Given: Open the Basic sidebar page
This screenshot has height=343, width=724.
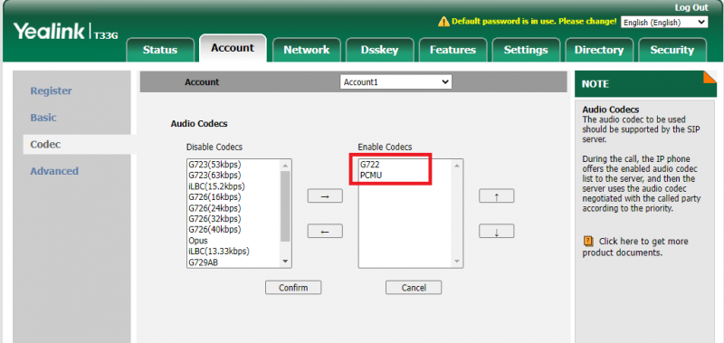Looking at the screenshot, I should pos(43,118).
